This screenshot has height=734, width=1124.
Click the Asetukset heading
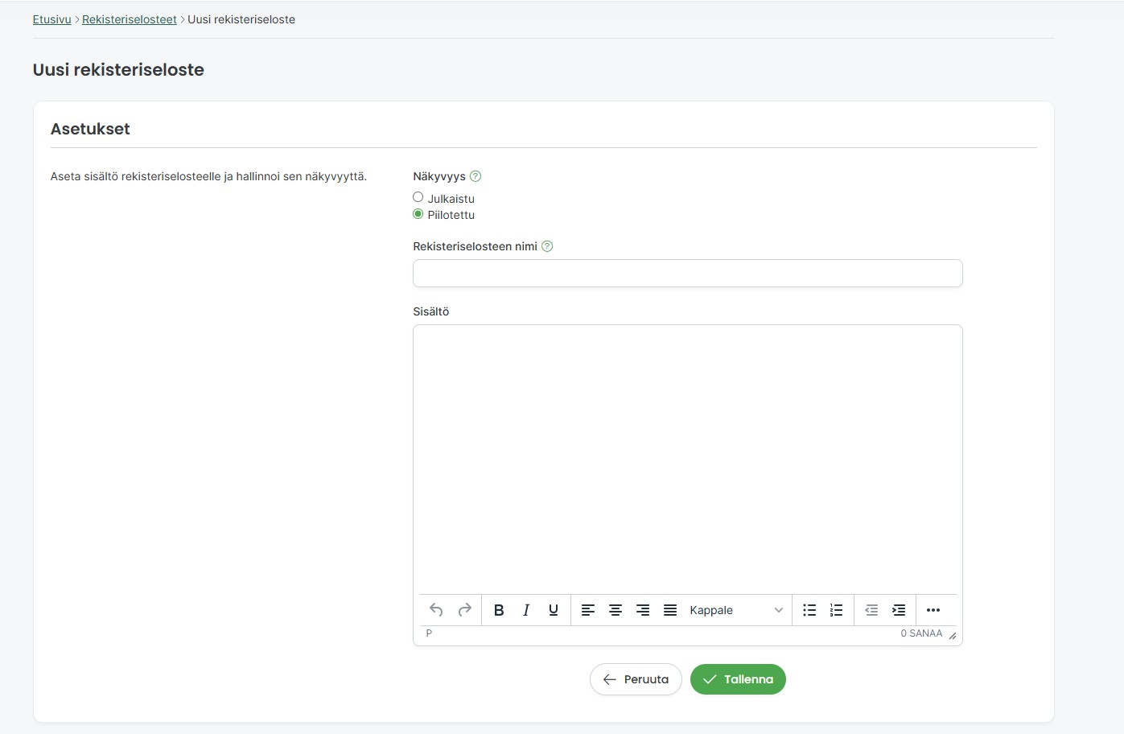90,129
